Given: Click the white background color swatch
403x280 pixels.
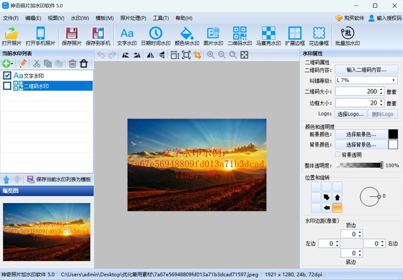Looking at the screenshot, I should click(x=393, y=145).
